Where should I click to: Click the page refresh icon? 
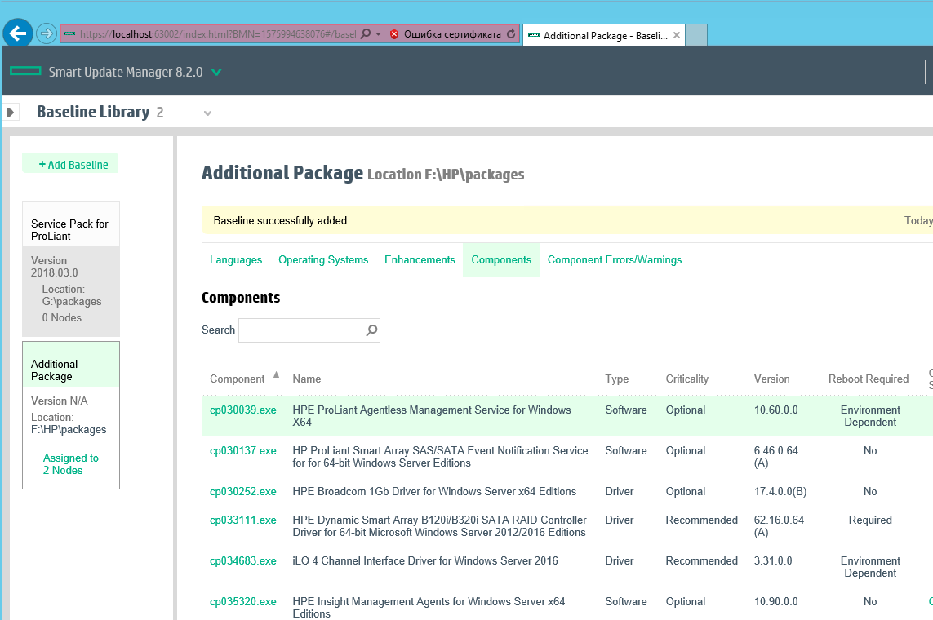coord(511,34)
